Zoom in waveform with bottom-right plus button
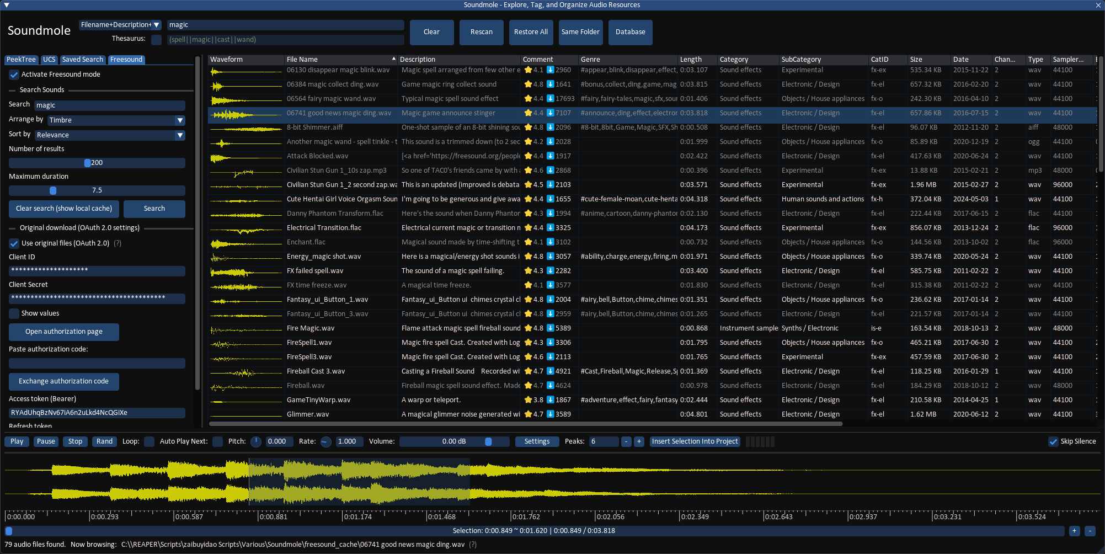Viewport: 1105px width, 554px height. (x=1074, y=531)
